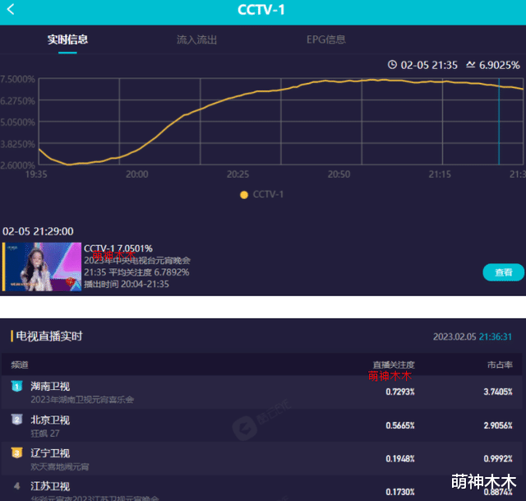
Task: Click the 0.7293% attention value
Action: point(400,392)
